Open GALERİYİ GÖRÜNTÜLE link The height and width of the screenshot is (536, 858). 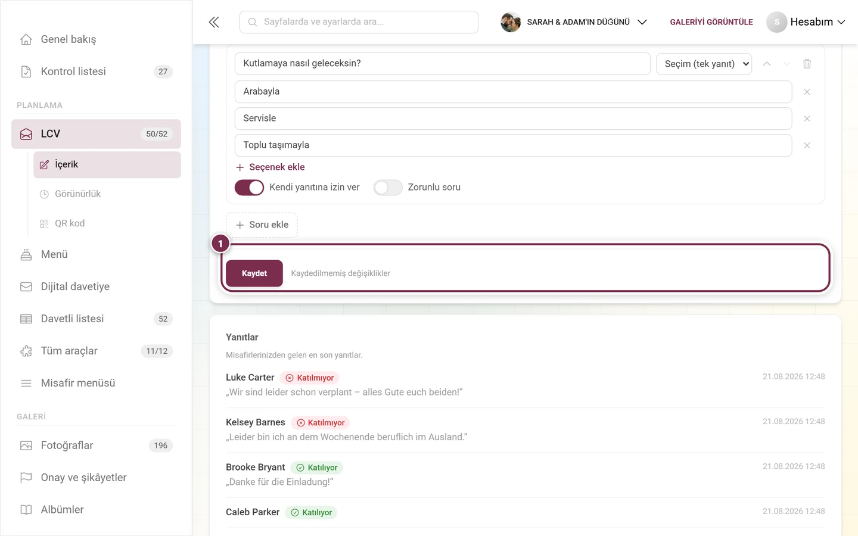[711, 22]
